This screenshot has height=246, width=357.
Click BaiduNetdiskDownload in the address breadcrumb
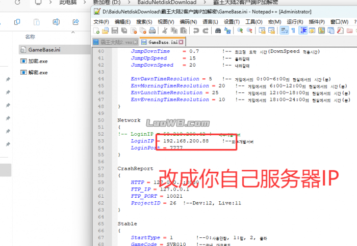[x=167, y=2]
